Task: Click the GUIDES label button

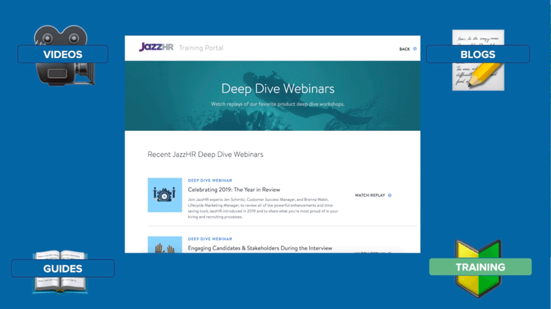Action: [63, 268]
